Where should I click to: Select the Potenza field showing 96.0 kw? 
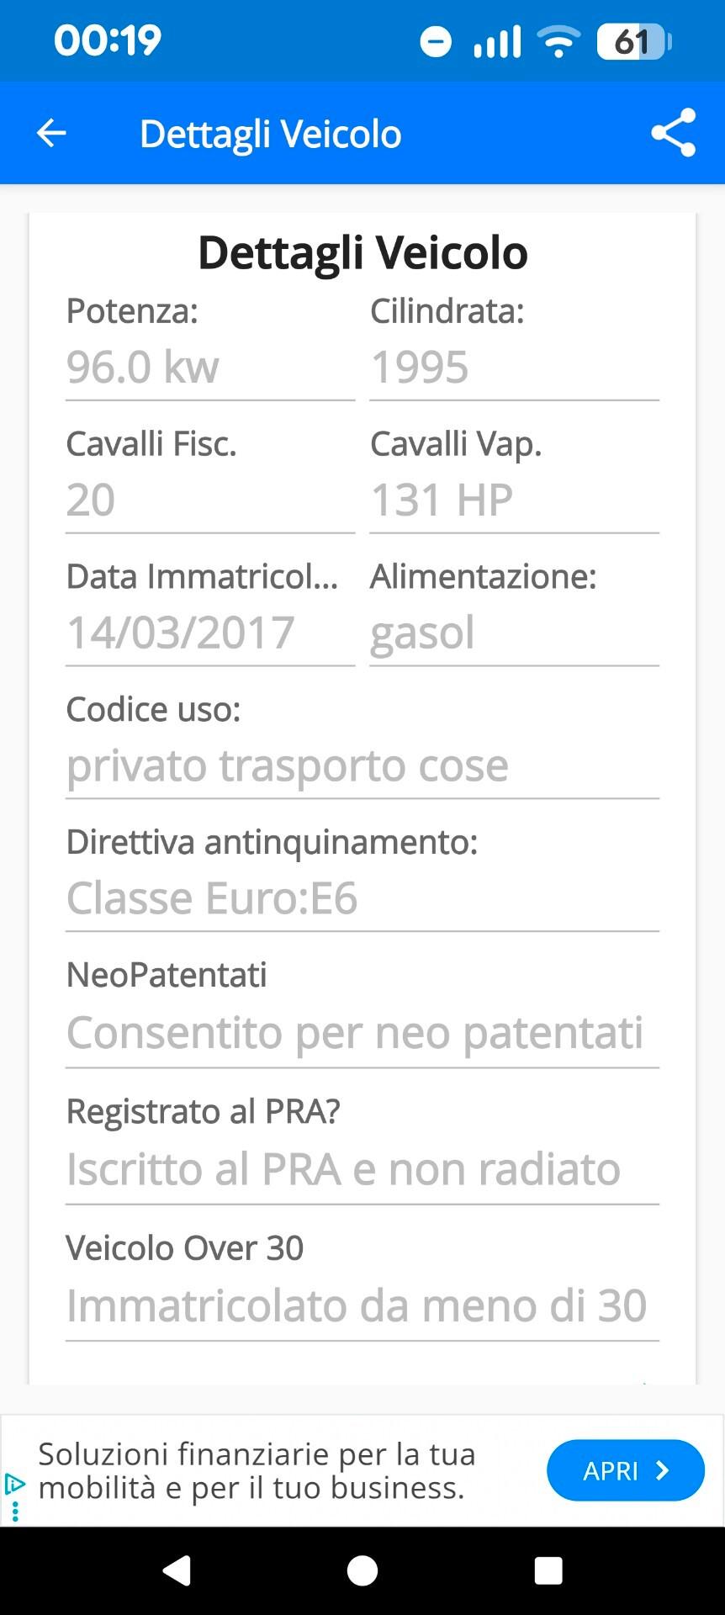[210, 368]
